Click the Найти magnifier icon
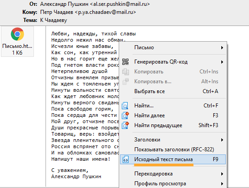This screenshot has width=249, height=188. 125,106
